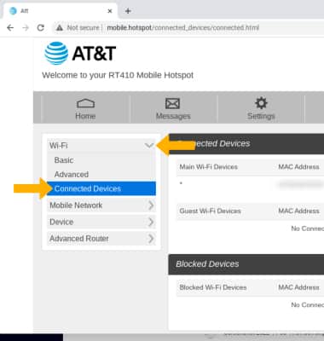
Task: Open the Advanced Router section
Action: click(x=101, y=239)
